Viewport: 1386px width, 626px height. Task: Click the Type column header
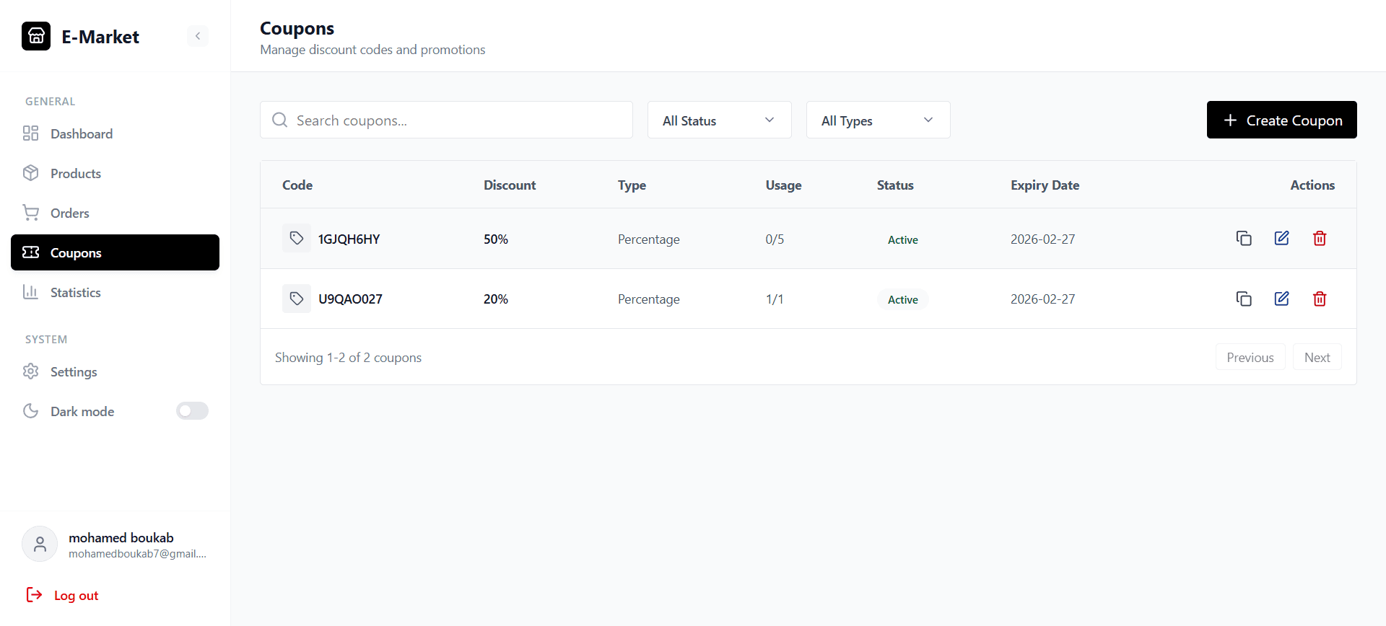point(632,185)
